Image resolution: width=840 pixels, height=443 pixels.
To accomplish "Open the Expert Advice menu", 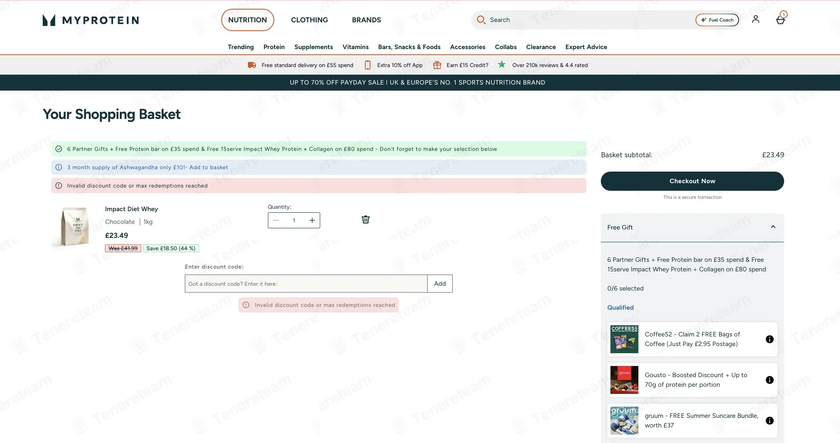I will point(586,47).
